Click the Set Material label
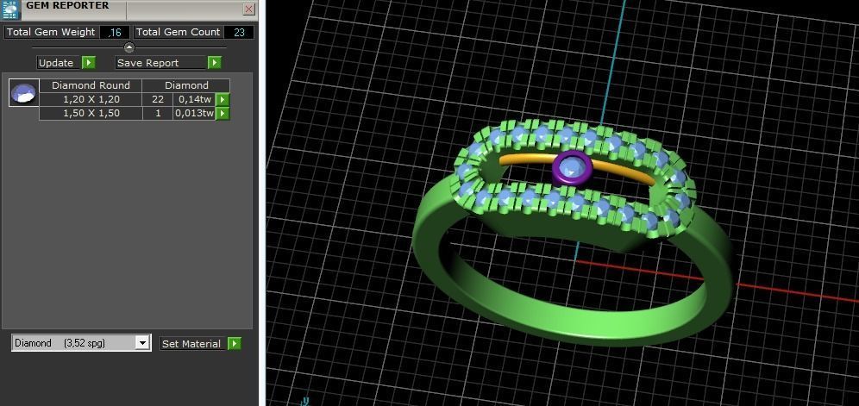Viewport: 859px width, 406px height. [x=191, y=344]
